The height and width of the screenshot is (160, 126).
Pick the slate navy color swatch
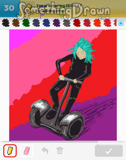pyautogui.click(x=36, y=23)
